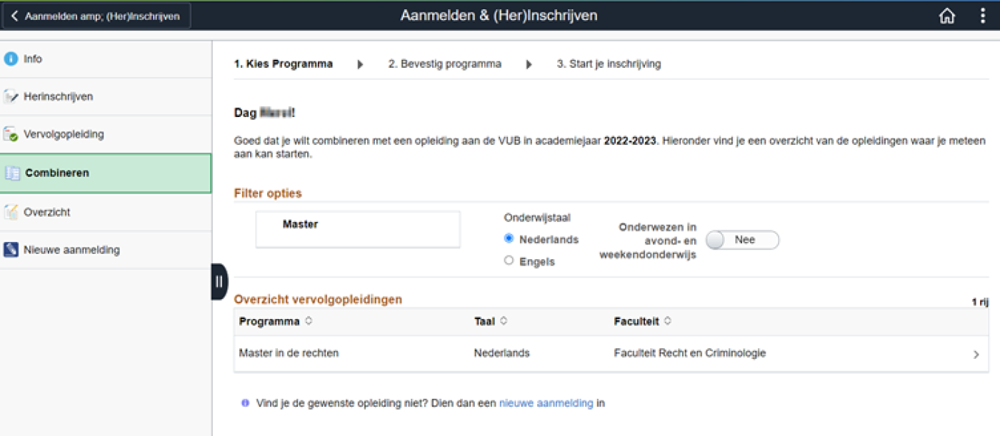Click the 'Nederlands' table cell
Viewport: 1000px width, 436px height.
coord(502,353)
